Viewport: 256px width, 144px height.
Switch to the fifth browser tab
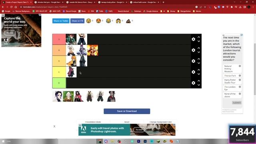(x=145, y=2)
